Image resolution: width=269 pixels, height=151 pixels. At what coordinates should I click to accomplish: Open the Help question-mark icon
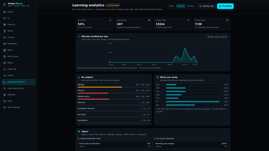tap(5, 101)
